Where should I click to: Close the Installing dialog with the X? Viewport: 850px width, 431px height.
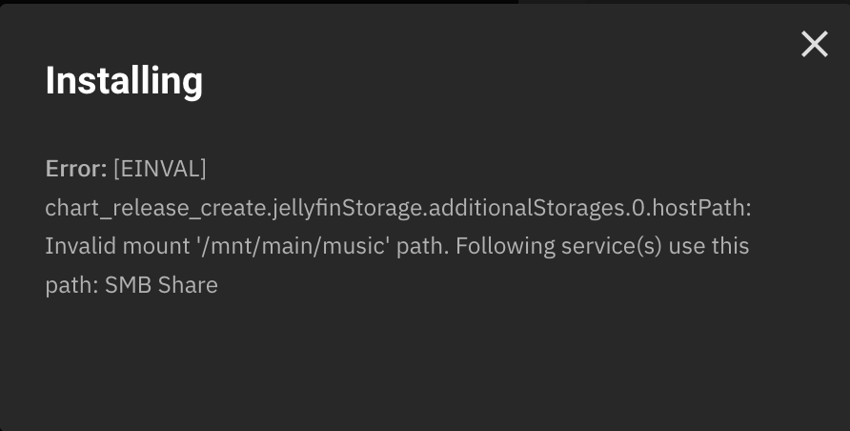(814, 44)
